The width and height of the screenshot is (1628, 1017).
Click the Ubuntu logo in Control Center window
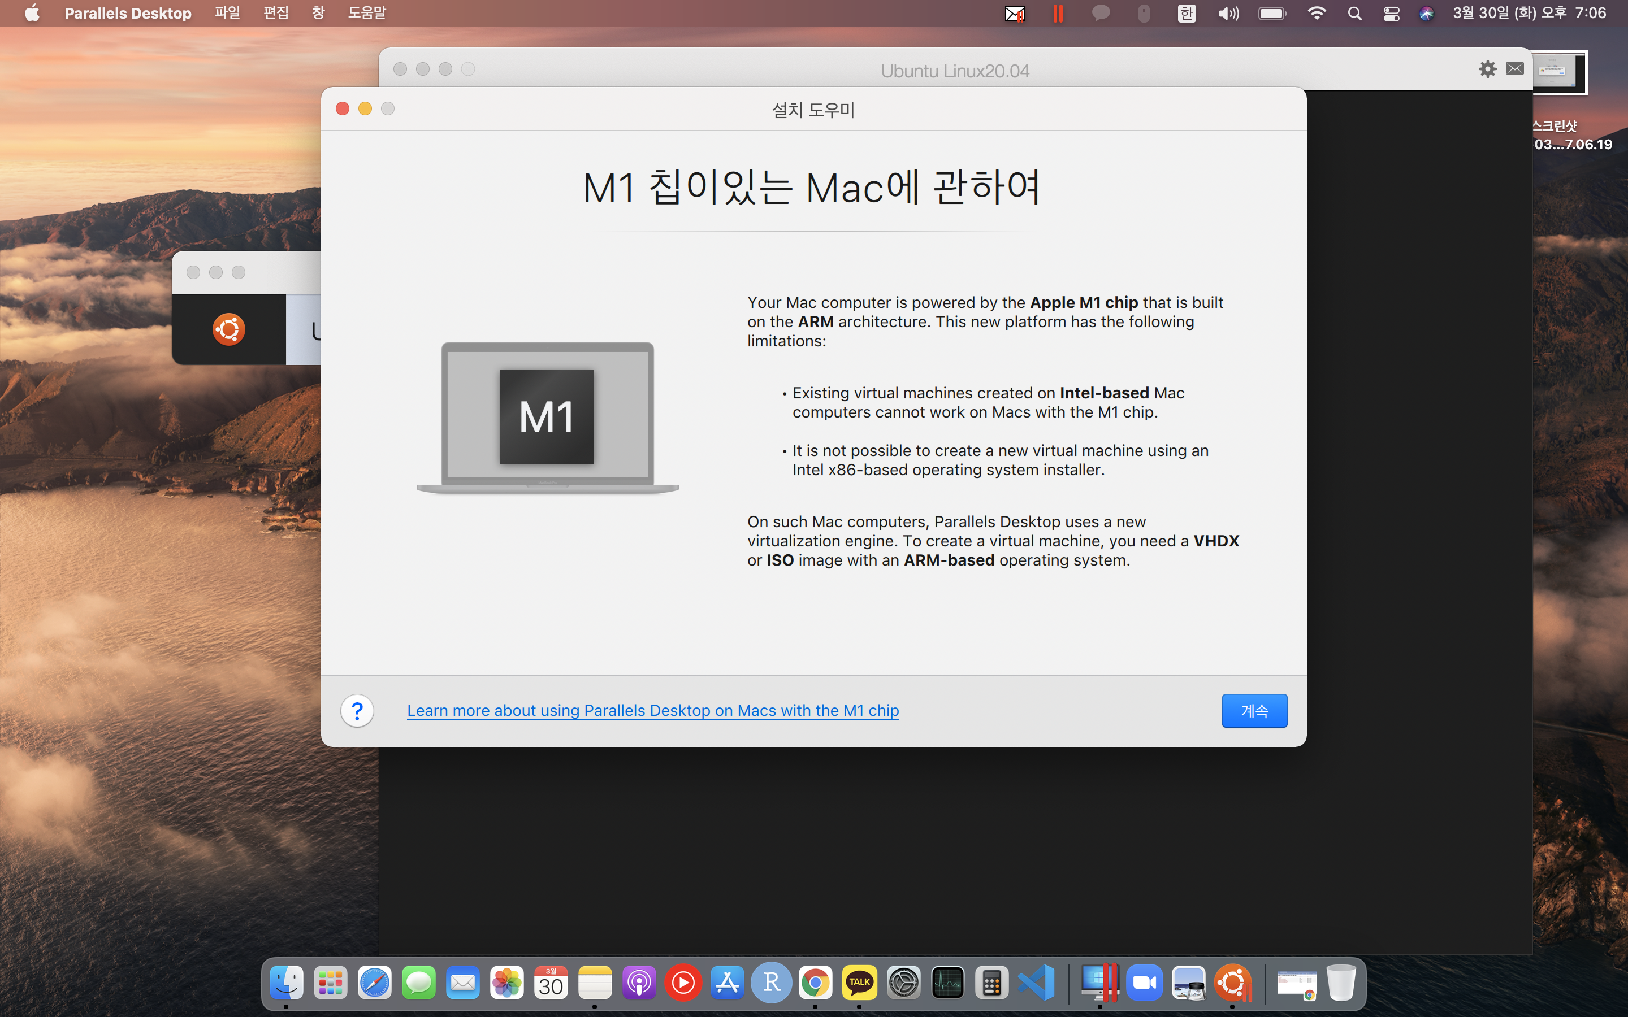click(x=229, y=329)
